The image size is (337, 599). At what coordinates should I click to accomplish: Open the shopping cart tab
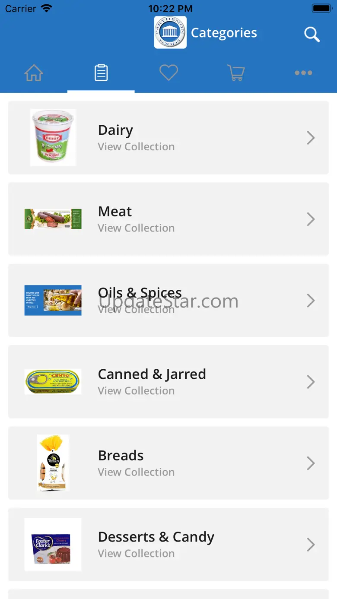[236, 73]
